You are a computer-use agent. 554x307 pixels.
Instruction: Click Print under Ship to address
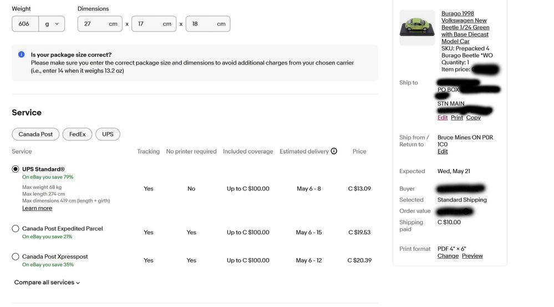[x=457, y=118]
